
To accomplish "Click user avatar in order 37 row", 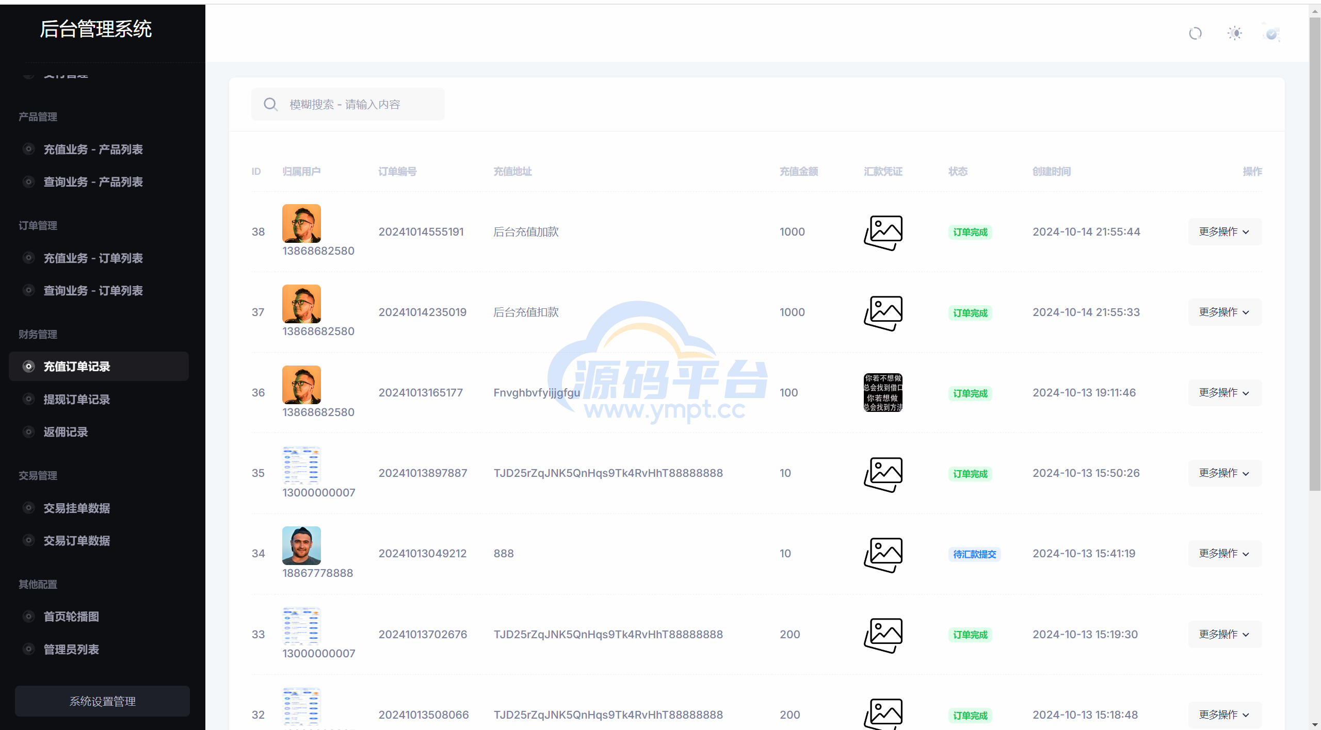I will 301,304.
